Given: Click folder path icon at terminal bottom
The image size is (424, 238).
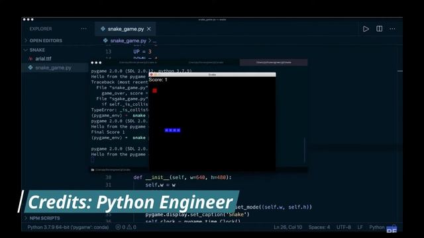Looking at the screenshot, I should [93, 170].
